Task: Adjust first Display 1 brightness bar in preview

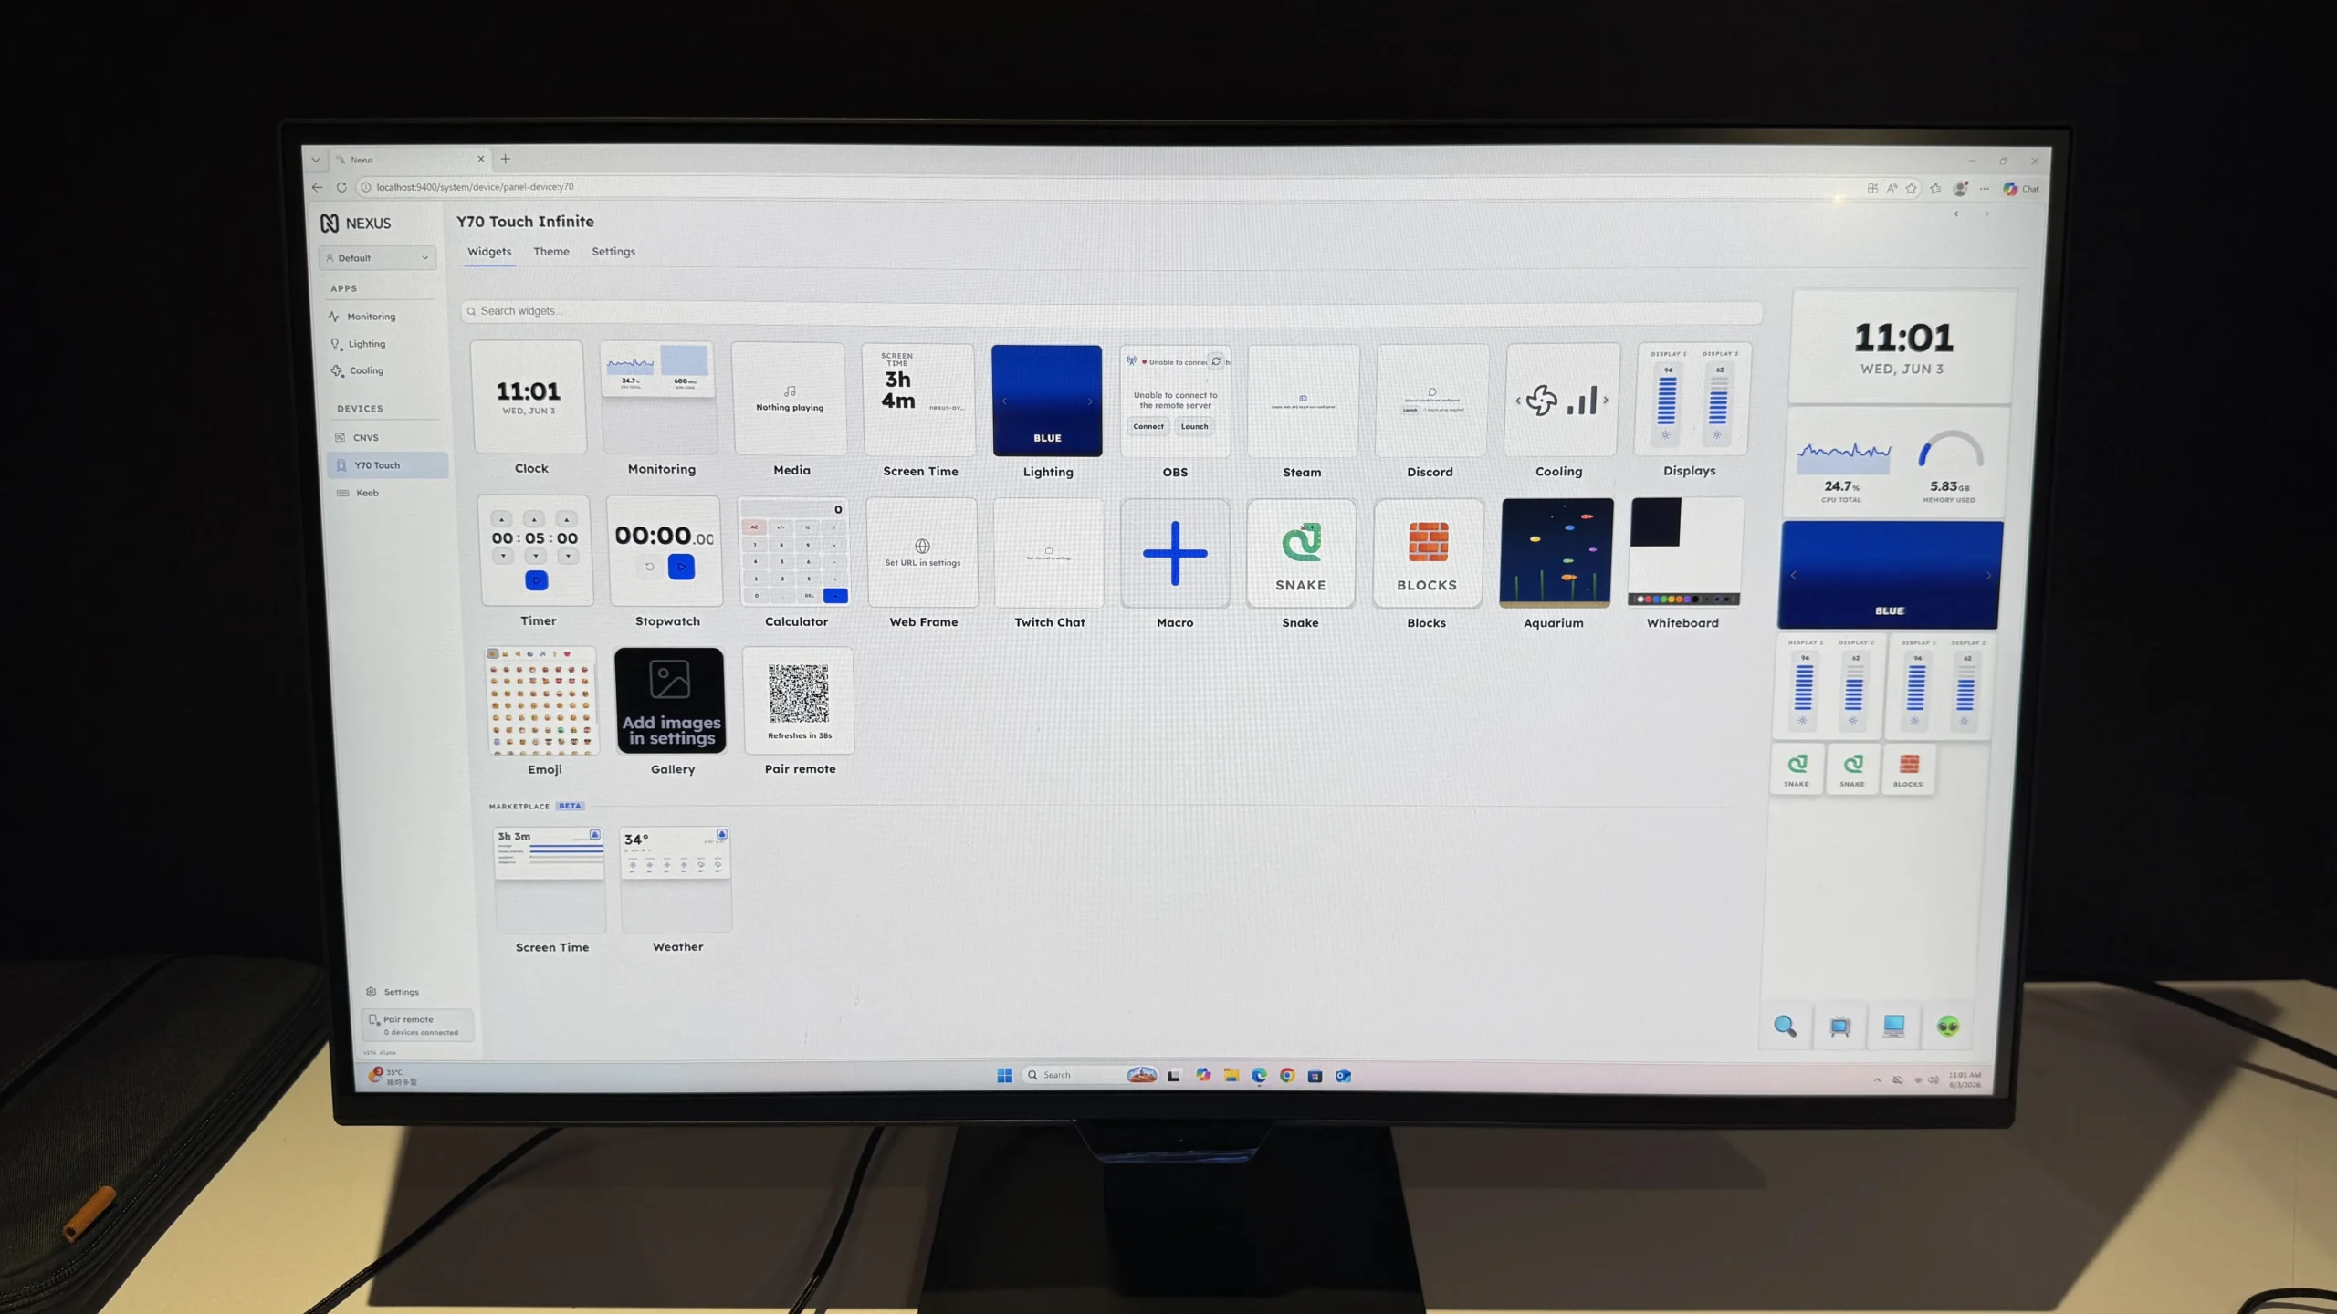Action: tap(1803, 687)
